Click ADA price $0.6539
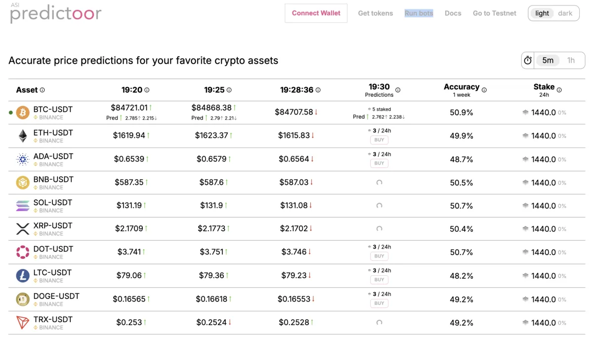593x340 pixels. (129, 159)
